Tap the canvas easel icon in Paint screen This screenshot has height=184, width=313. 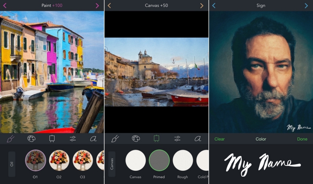click(x=52, y=138)
